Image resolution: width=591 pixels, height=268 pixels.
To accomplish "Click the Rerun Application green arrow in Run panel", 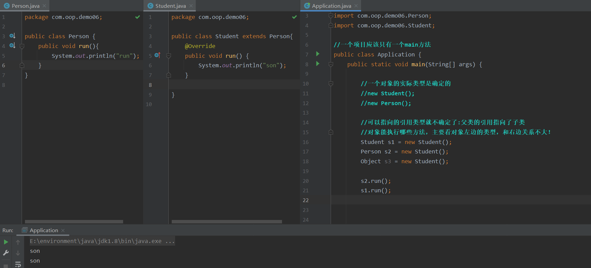I will pos(6,242).
